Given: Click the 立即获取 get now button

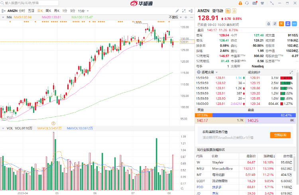Looking at the screenshot, I should tap(280, 135).
